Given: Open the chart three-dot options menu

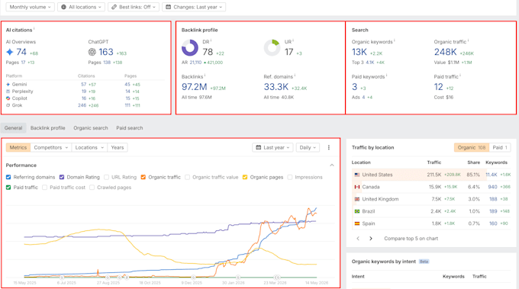Looking at the screenshot, I should point(329,147).
